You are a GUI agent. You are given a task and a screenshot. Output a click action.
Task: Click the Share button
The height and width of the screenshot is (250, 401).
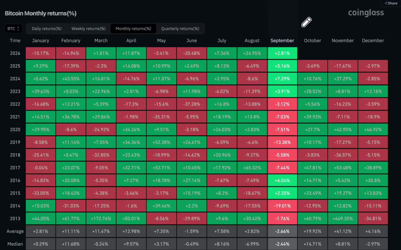click(x=391, y=3)
